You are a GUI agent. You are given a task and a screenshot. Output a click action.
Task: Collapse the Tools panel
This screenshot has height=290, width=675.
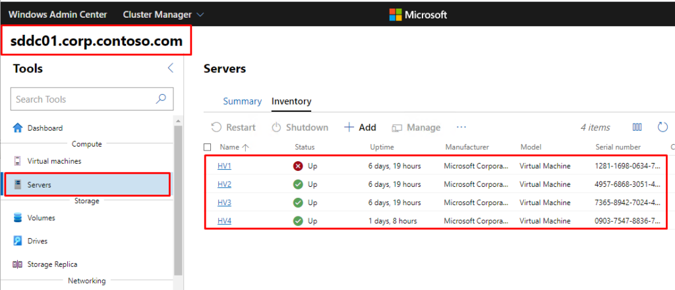(x=171, y=68)
